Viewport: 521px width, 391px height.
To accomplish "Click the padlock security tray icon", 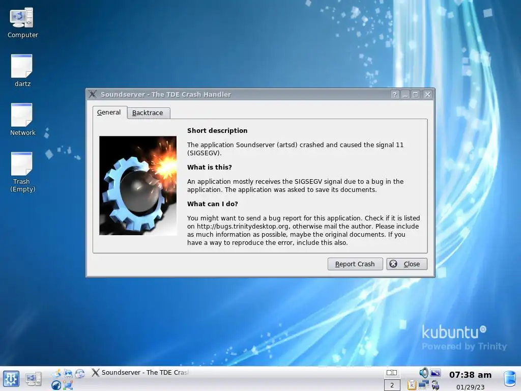I will (x=436, y=385).
